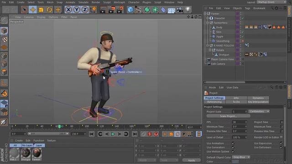Open the Character menu
Viewport: 292px width, 164px height.
click(x=134, y=2)
